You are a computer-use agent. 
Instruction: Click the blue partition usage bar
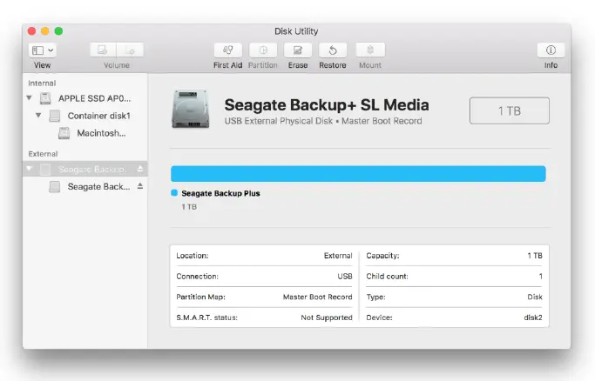coord(358,174)
